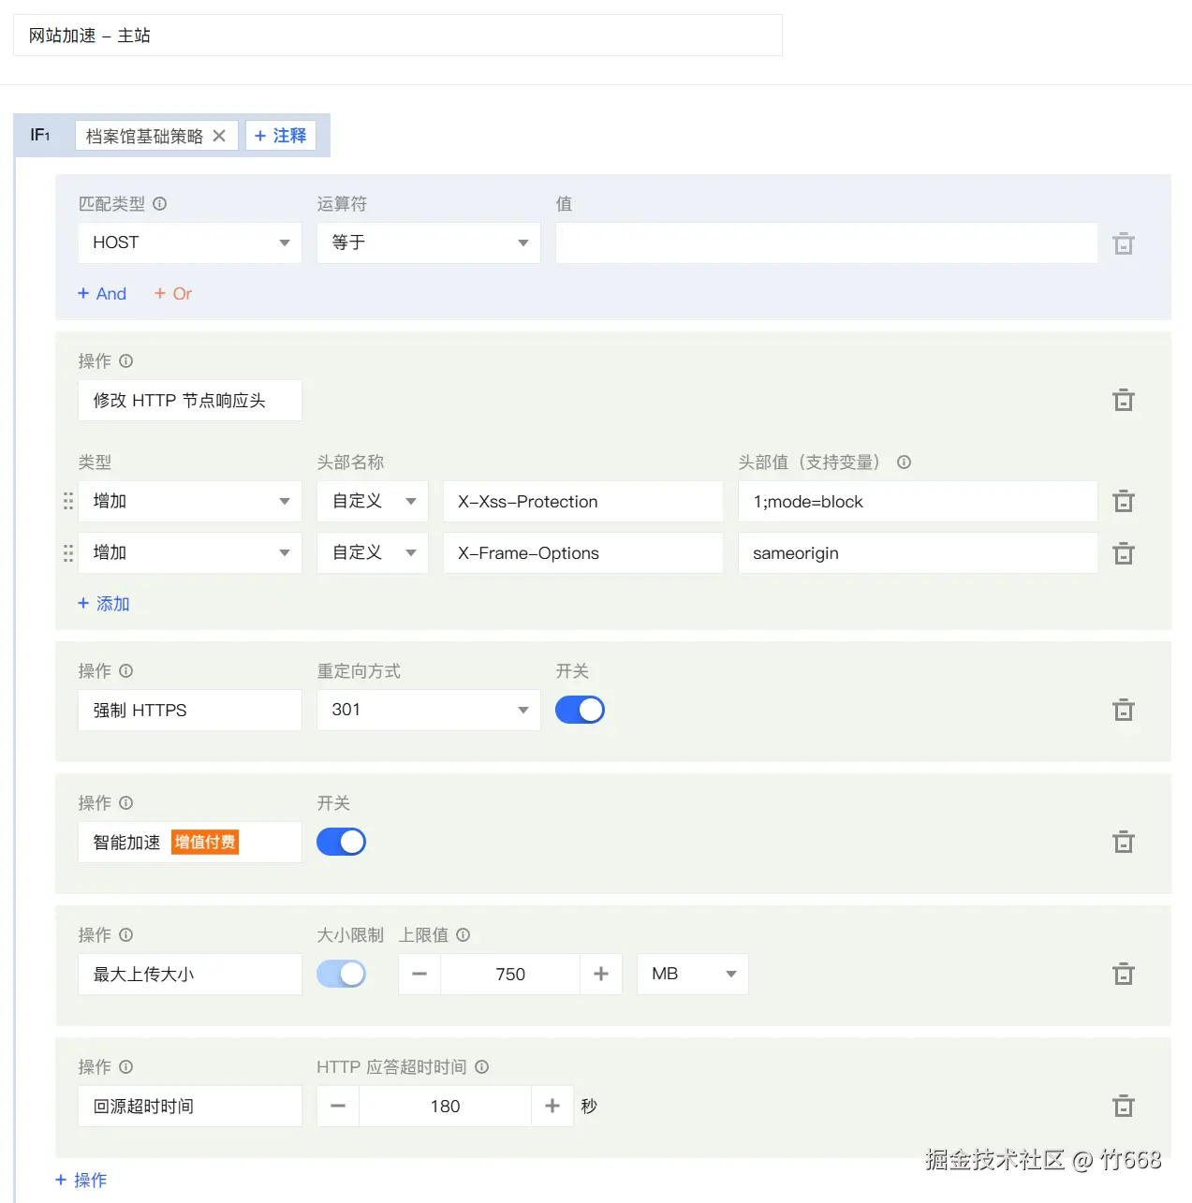Click 操作 info icon above 智能加速
Viewport: 1192px width, 1203px height.
(126, 802)
